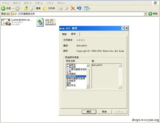Viewport: 160px width, 123px height.
Task: Select 个人用内部版本说明 list entry
Action: [77, 69]
